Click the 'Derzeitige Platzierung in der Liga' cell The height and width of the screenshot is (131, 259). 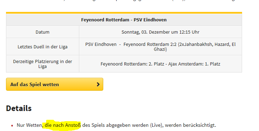click(x=43, y=64)
